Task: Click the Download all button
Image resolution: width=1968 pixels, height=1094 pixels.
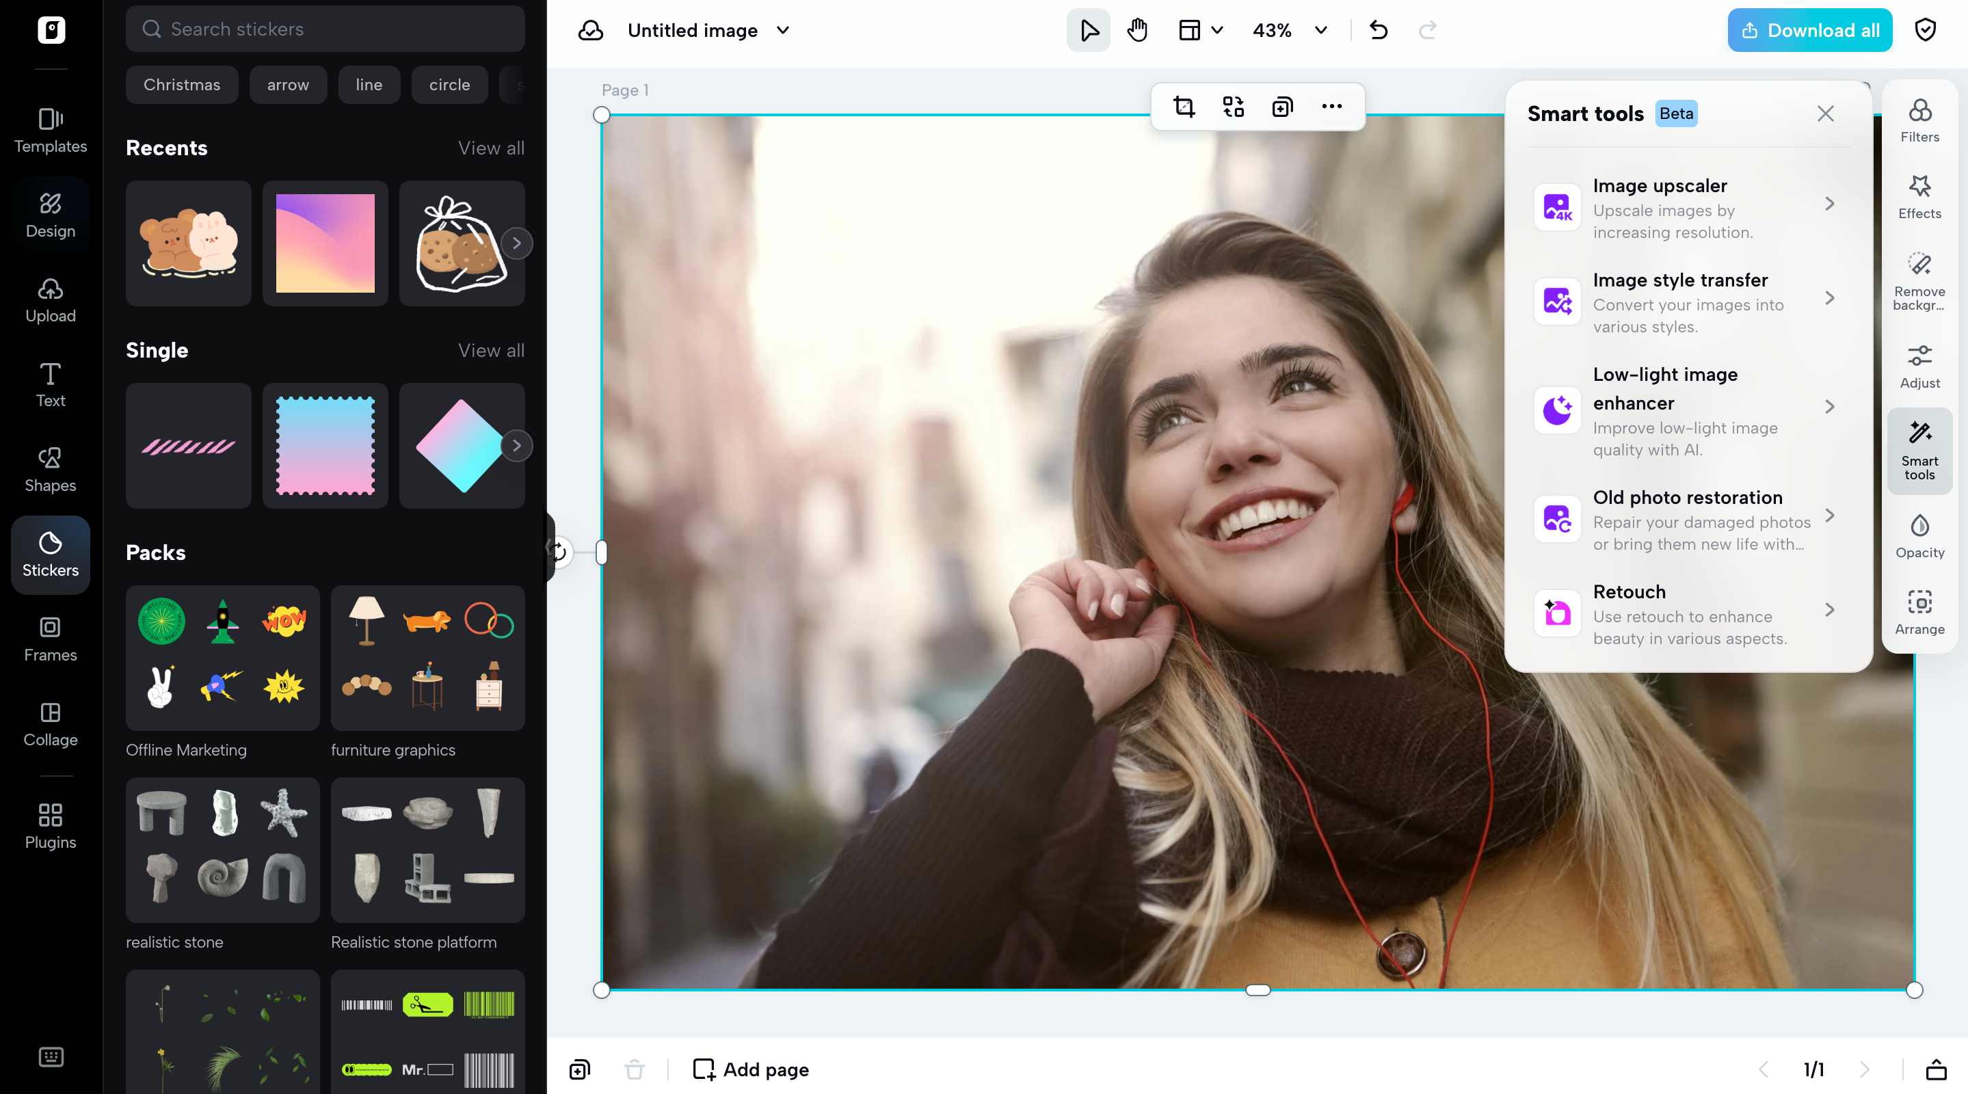Action: pyautogui.click(x=1809, y=30)
